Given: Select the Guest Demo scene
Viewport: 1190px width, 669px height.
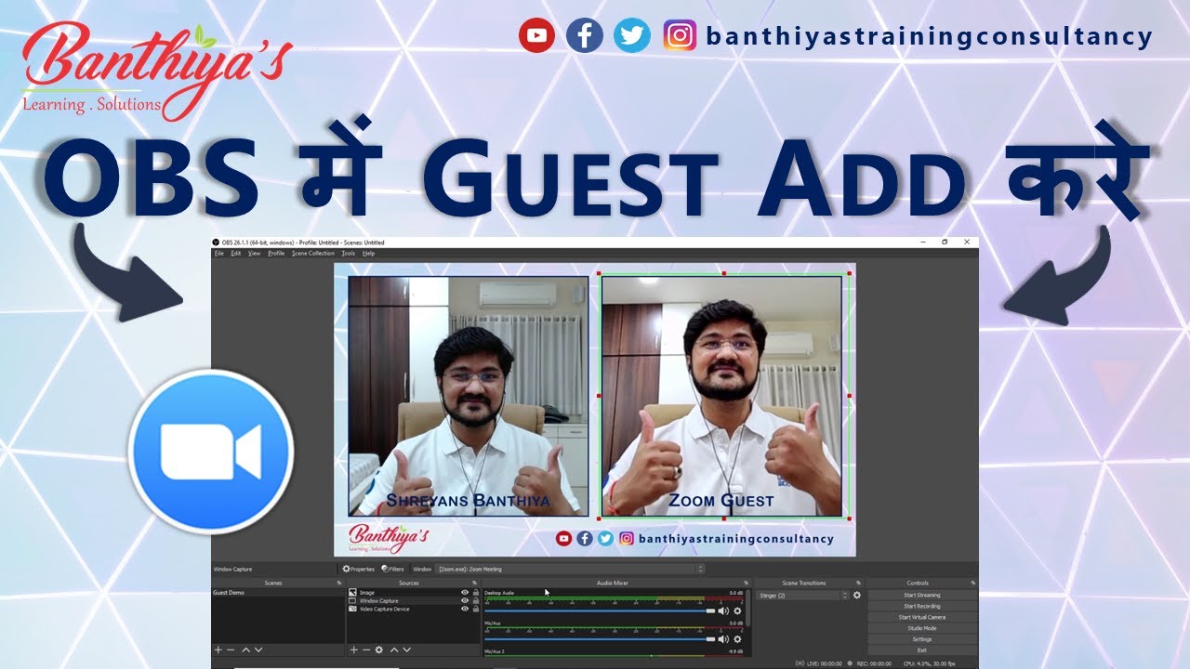Looking at the screenshot, I should (278, 592).
